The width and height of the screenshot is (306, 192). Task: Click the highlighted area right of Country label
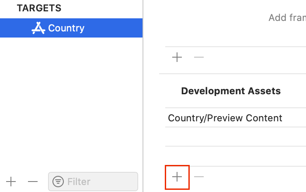[113, 28]
